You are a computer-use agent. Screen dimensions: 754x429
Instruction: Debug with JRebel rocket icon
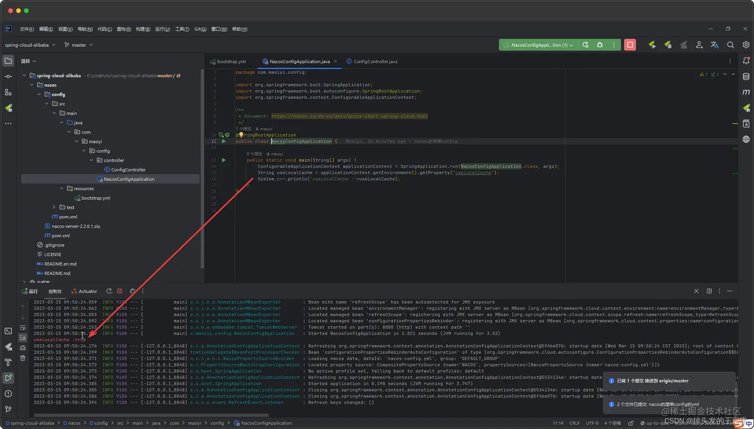point(668,45)
